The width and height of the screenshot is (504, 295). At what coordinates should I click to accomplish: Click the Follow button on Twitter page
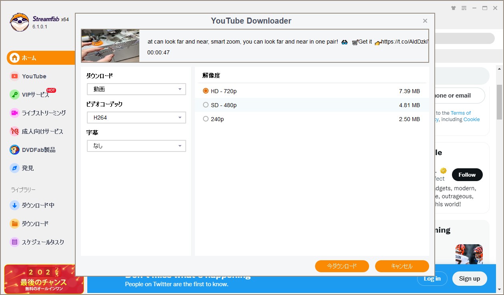click(467, 175)
